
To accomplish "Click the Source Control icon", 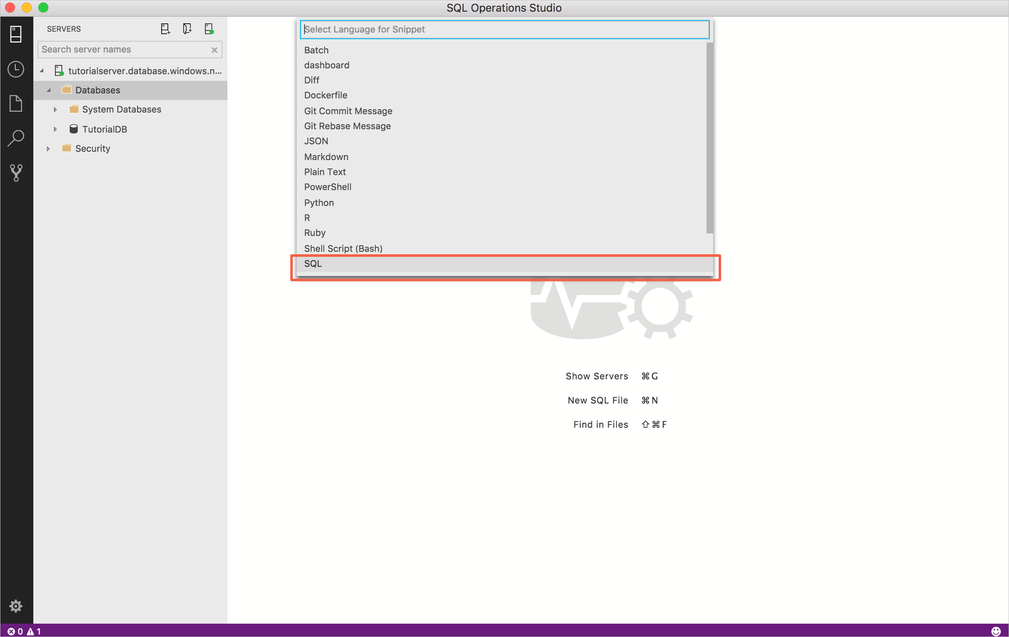I will 16,173.
